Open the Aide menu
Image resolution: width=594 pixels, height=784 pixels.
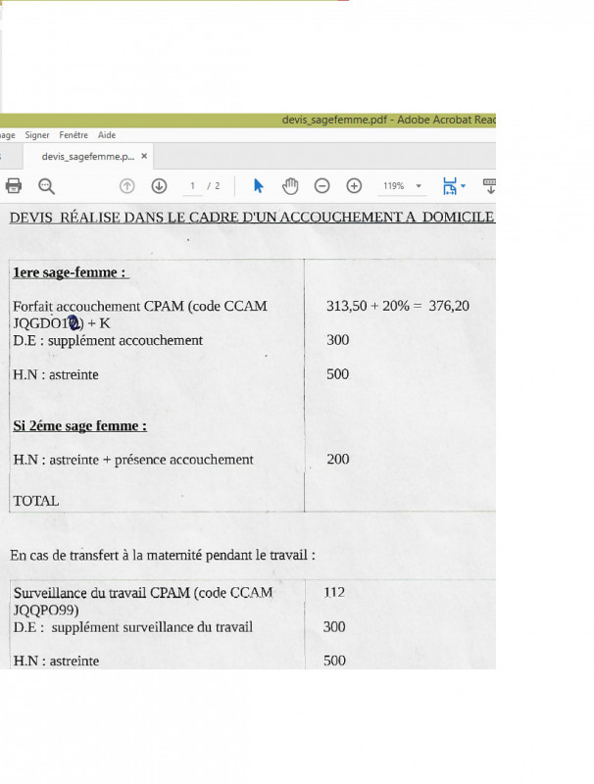[x=107, y=135]
